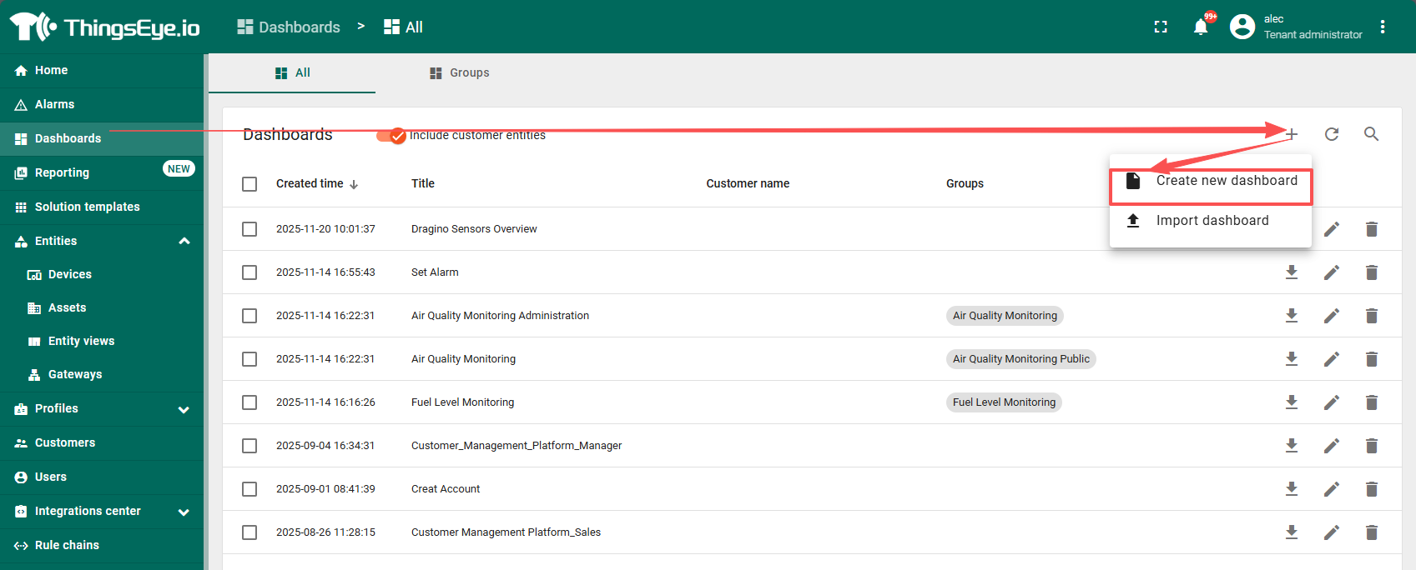Delete the Creat Account dashboard
1416x570 pixels.
[1371, 489]
